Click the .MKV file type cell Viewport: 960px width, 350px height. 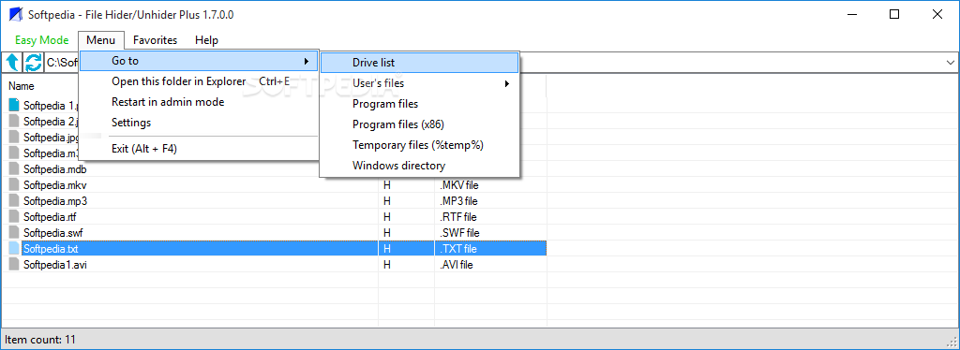coord(459,185)
